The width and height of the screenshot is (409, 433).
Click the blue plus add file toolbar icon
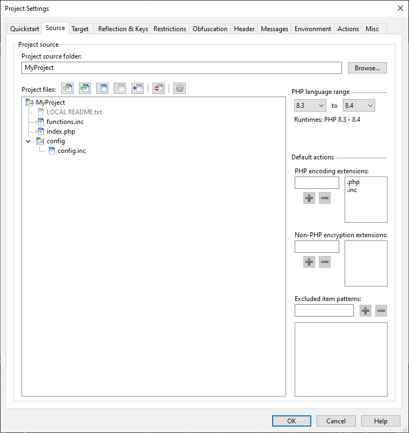tap(137, 89)
